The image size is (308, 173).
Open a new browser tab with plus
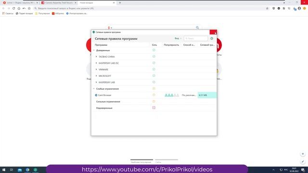120,3
